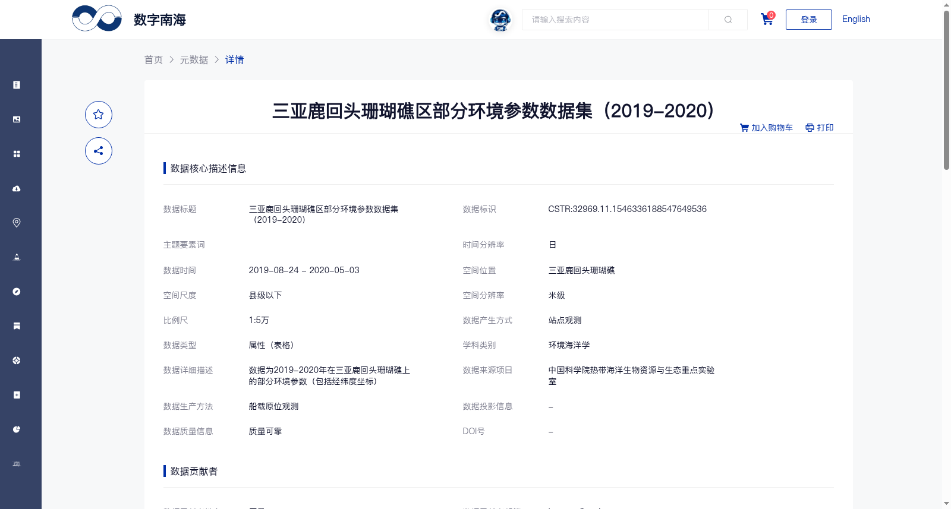Click the vertical scrollbar thumb
Image resolution: width=951 pixels, height=509 pixels.
click(946, 89)
